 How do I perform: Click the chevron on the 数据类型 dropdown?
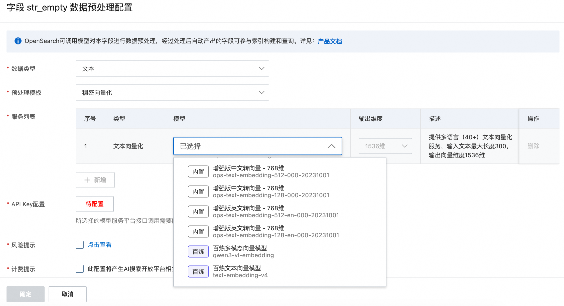pyautogui.click(x=261, y=68)
